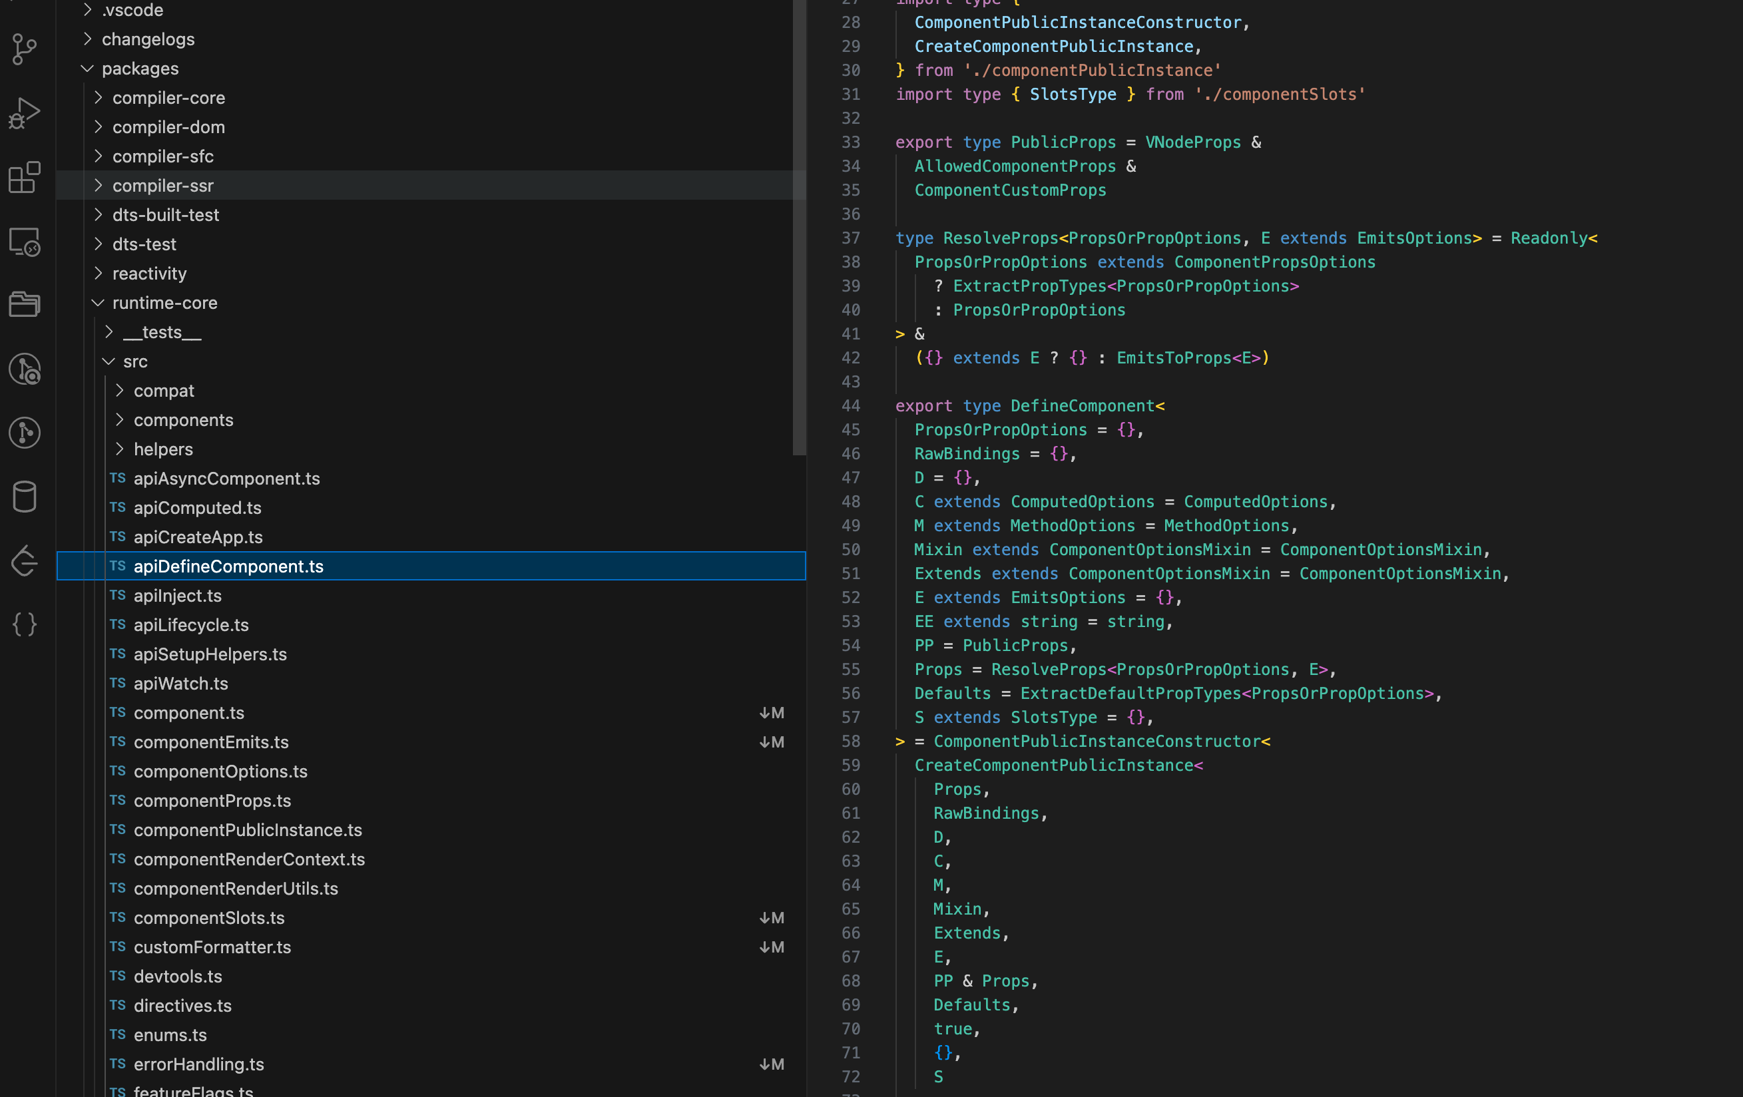Click the modified marker on componentSlots.ts
This screenshot has height=1097, width=1743.
tap(772, 917)
